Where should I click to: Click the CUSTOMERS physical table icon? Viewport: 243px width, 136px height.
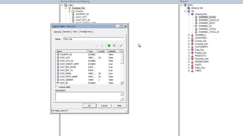[x=193, y=47]
